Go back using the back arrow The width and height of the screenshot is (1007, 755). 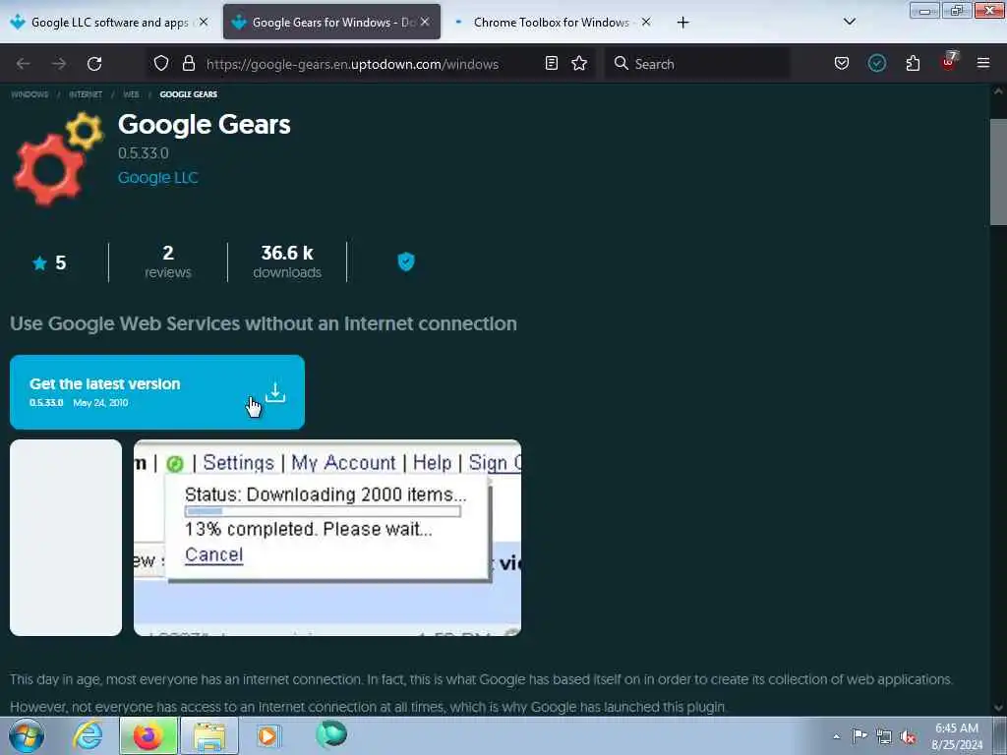point(24,64)
